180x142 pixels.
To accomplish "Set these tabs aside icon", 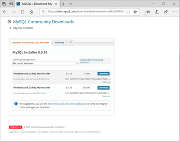I will coord(11,4).
